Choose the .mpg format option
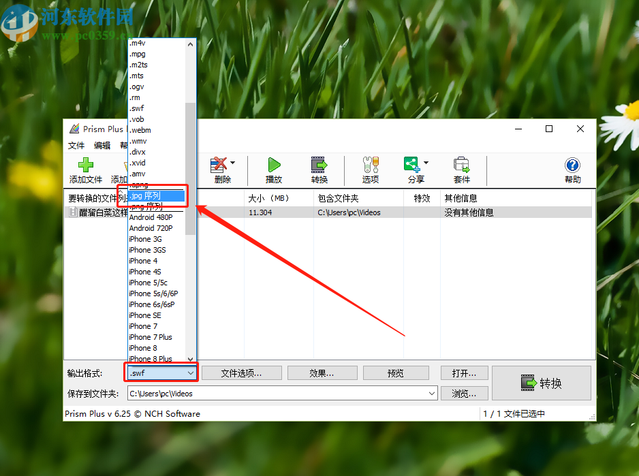The width and height of the screenshot is (639, 476). click(x=157, y=54)
